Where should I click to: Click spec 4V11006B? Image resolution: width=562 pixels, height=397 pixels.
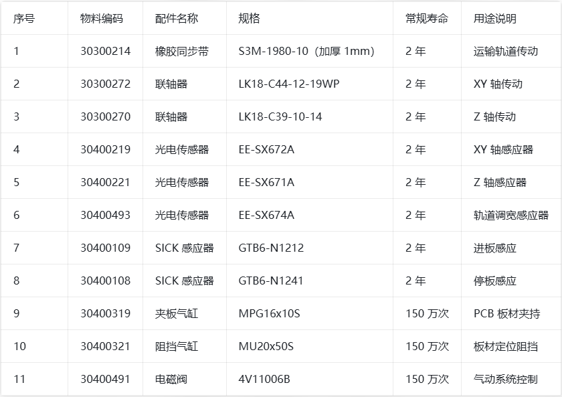pyautogui.click(x=264, y=380)
